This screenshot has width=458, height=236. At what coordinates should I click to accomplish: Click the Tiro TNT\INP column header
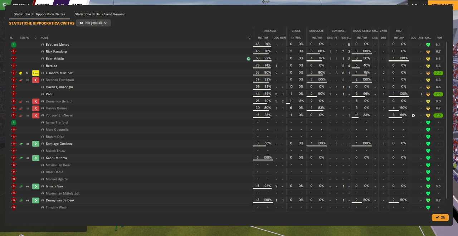399,38
